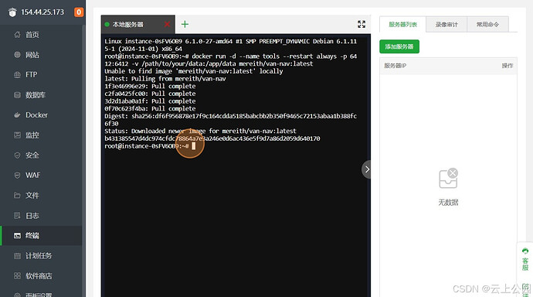
Task: Open the 安全 shield icon
Action: [x=17, y=155]
